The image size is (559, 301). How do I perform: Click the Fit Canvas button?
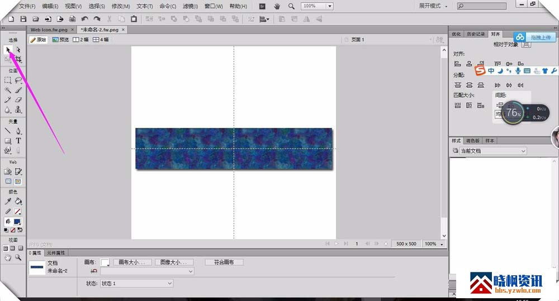224,262
